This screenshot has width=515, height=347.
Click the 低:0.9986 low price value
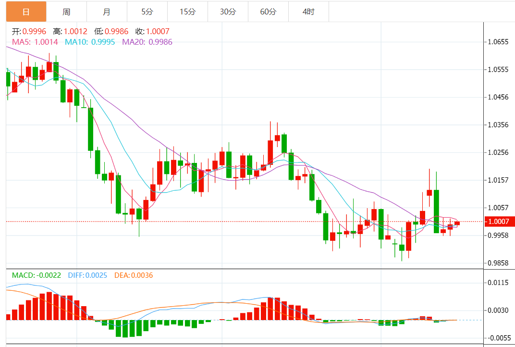[111, 32]
